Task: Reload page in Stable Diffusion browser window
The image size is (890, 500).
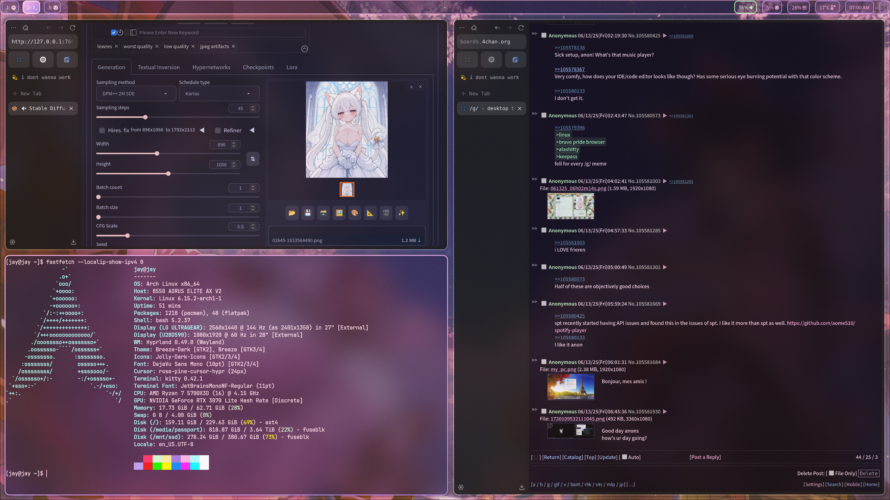Action: coord(73,28)
